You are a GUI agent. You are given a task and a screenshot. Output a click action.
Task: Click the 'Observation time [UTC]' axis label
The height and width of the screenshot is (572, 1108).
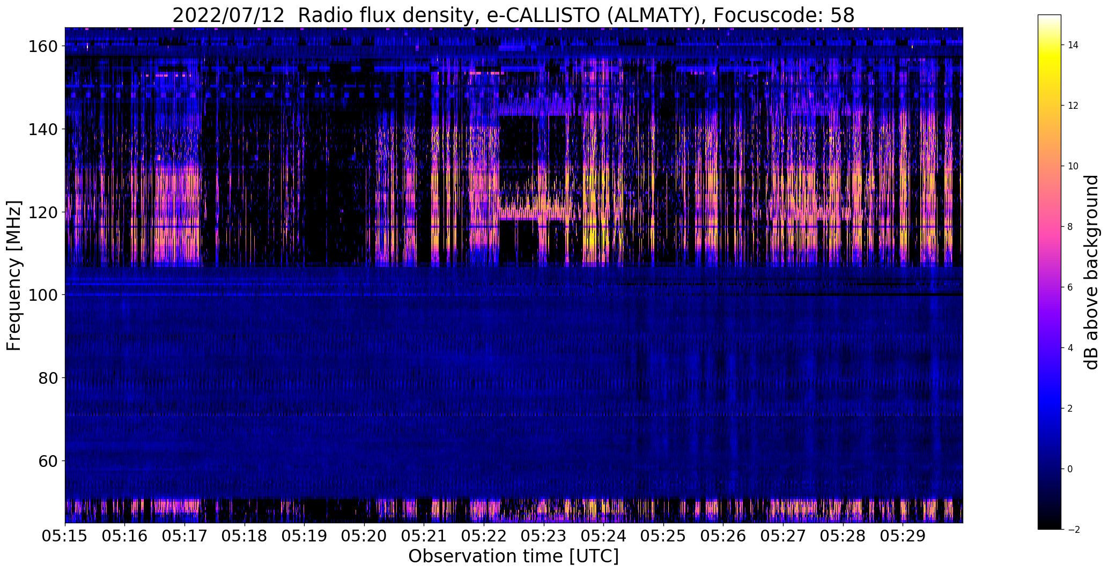coord(513,556)
